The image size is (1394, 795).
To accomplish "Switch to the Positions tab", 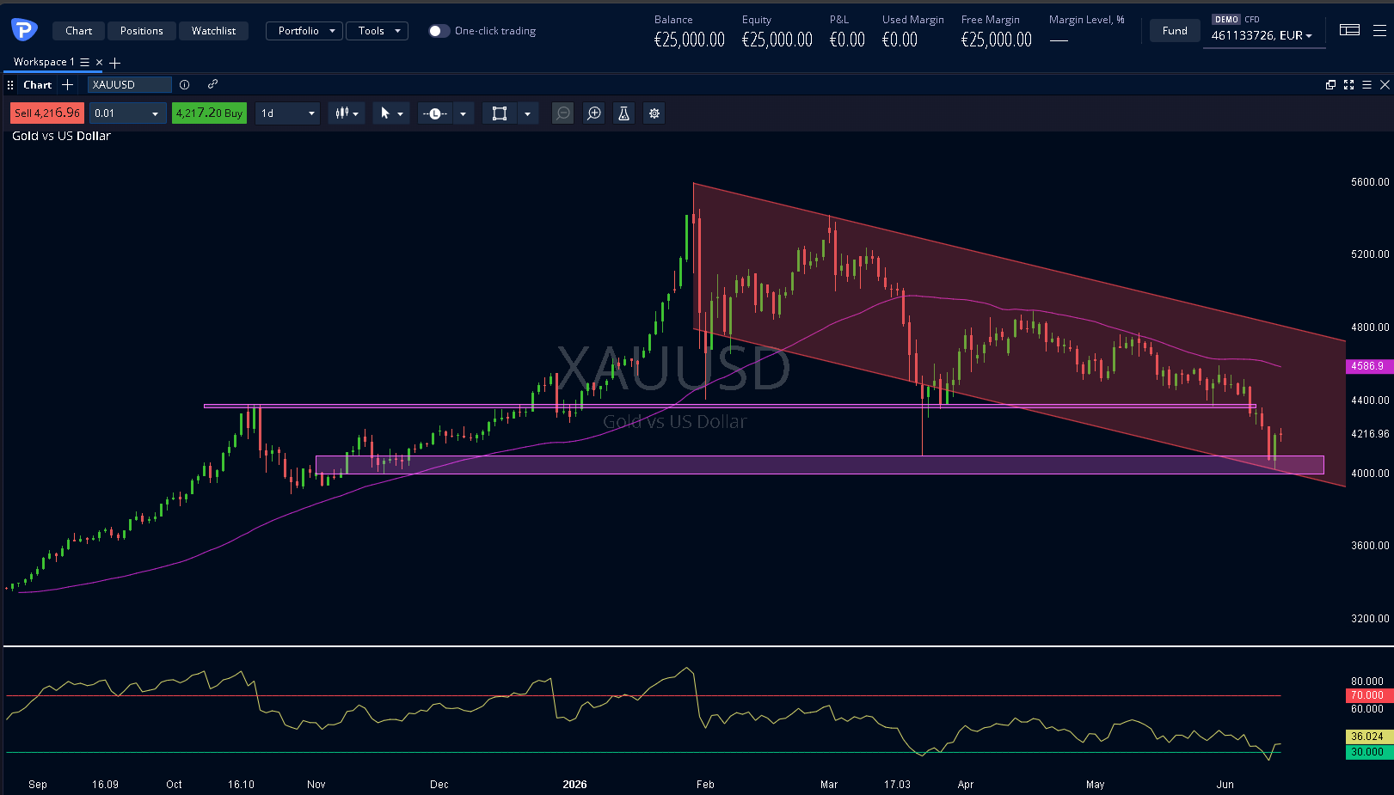I will 142,31.
